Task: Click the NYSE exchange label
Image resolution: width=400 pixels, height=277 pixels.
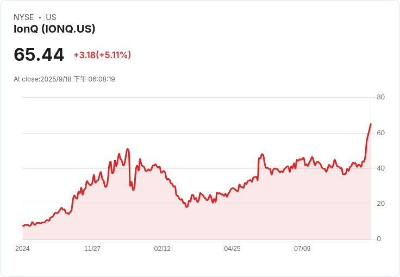Action: (23, 17)
